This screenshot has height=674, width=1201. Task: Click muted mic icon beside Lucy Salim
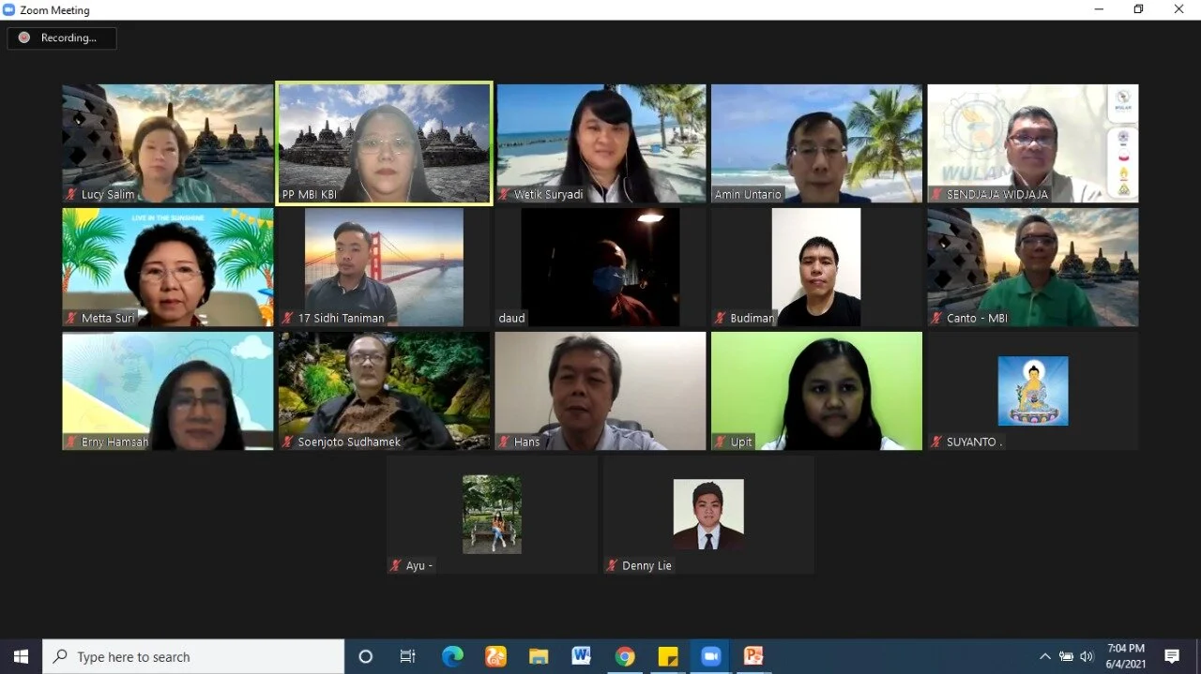click(x=71, y=195)
